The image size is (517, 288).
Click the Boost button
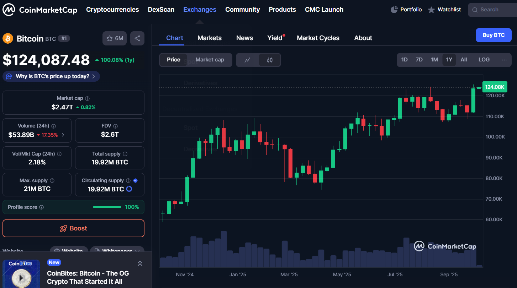(x=73, y=228)
